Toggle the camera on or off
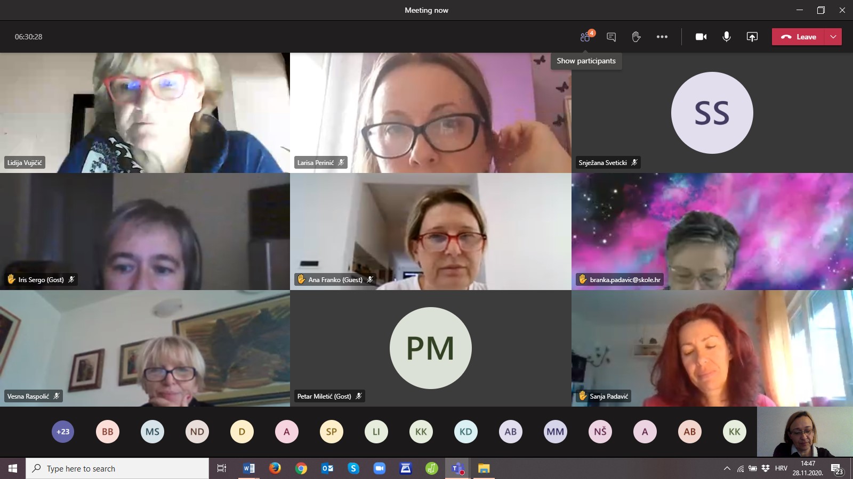This screenshot has width=853, height=479. pos(701,37)
